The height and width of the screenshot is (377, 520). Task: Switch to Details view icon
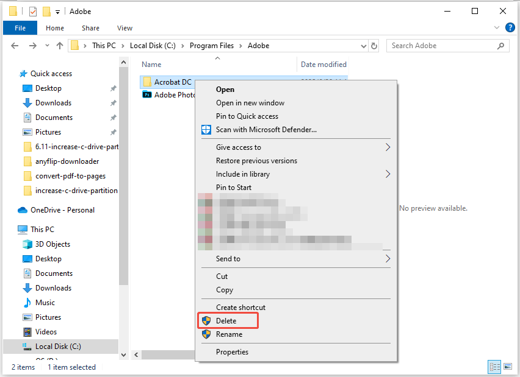point(495,367)
